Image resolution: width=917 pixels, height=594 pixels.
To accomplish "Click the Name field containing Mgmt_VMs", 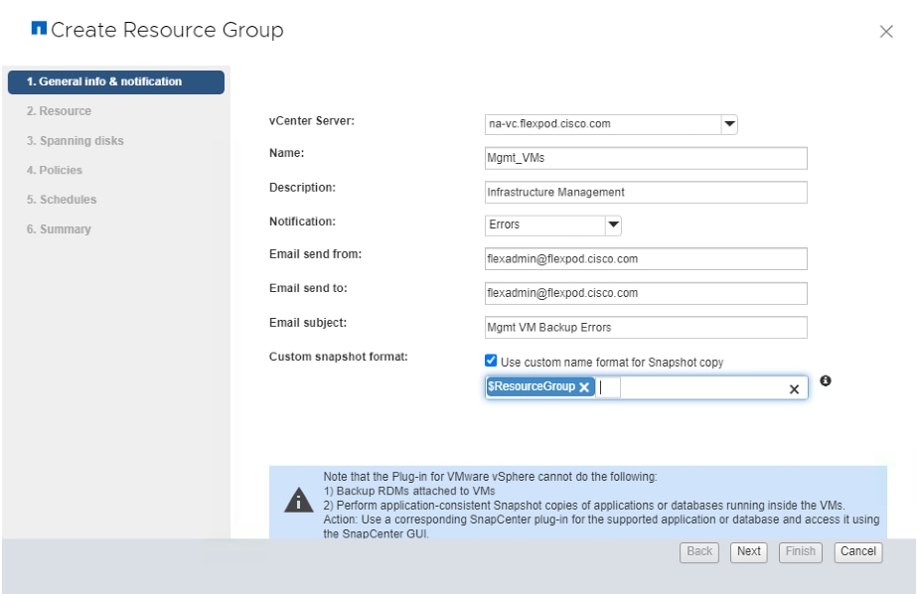I will point(646,158).
